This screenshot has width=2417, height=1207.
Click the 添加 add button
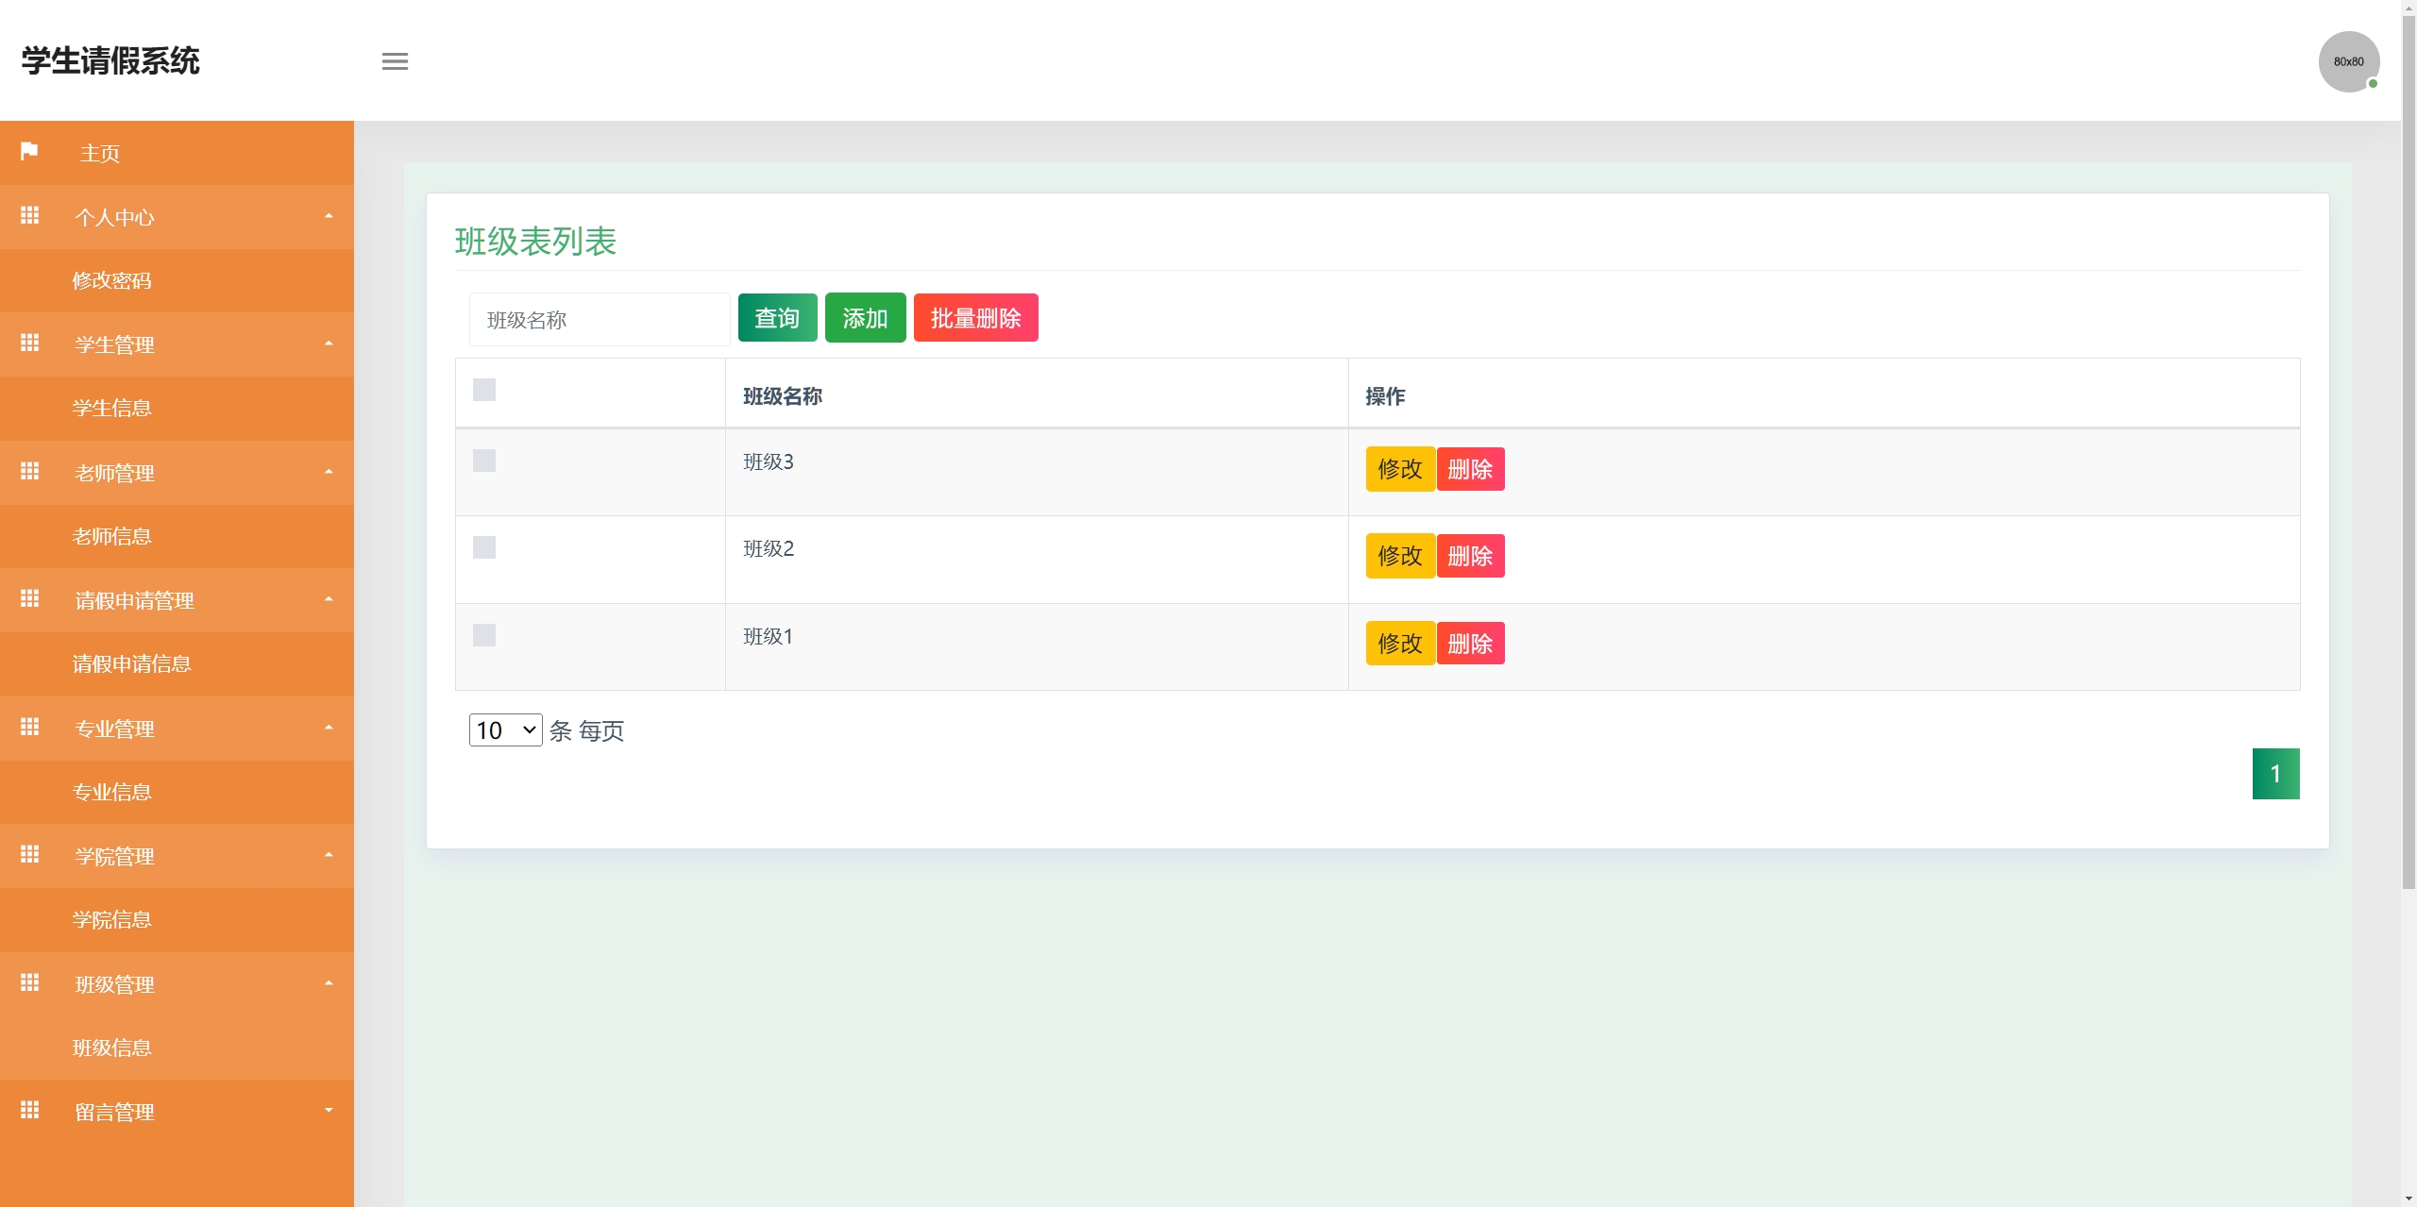click(865, 318)
